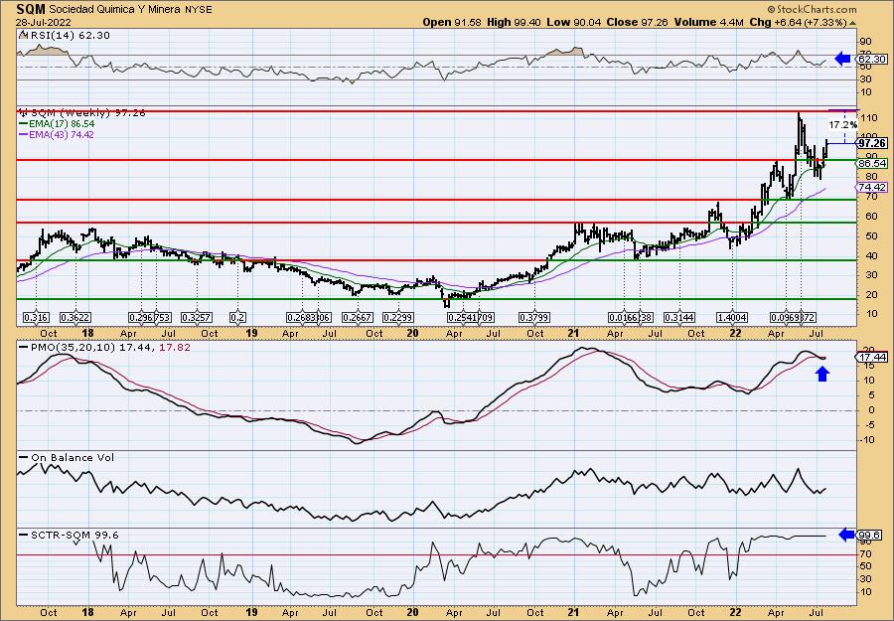
Task: Click the 0.3622 dividend marker label
Action: (x=75, y=317)
